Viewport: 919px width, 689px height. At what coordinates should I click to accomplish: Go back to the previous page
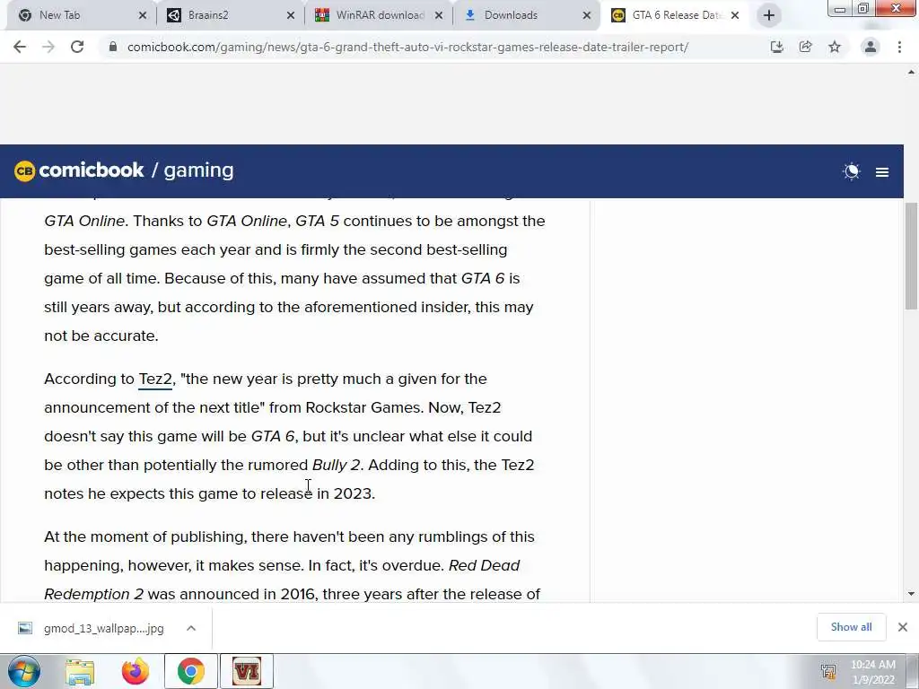tap(20, 47)
